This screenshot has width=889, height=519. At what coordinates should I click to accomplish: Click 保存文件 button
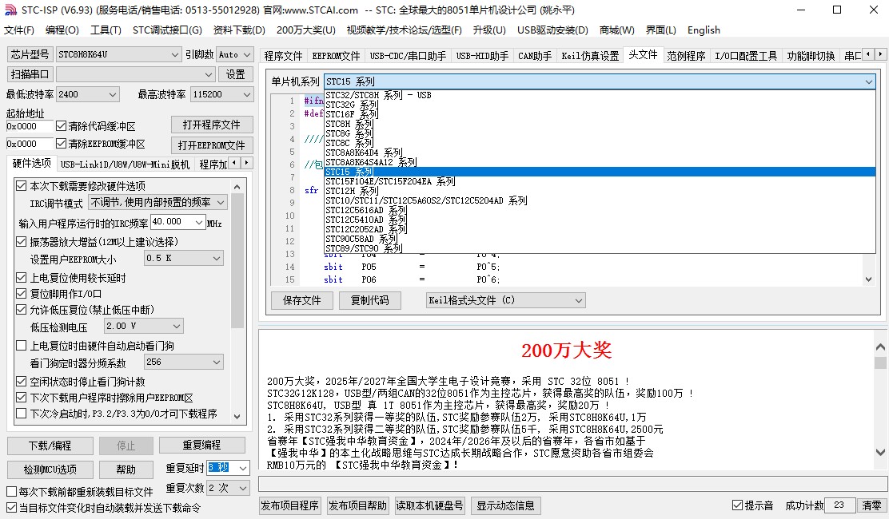point(302,300)
